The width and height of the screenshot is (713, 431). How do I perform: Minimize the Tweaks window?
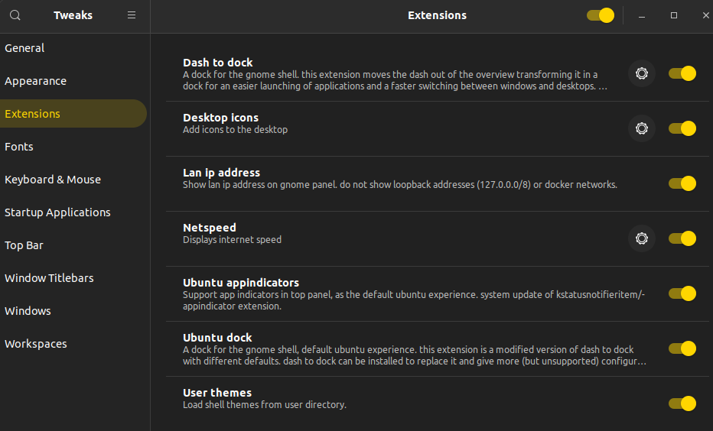[x=642, y=15]
